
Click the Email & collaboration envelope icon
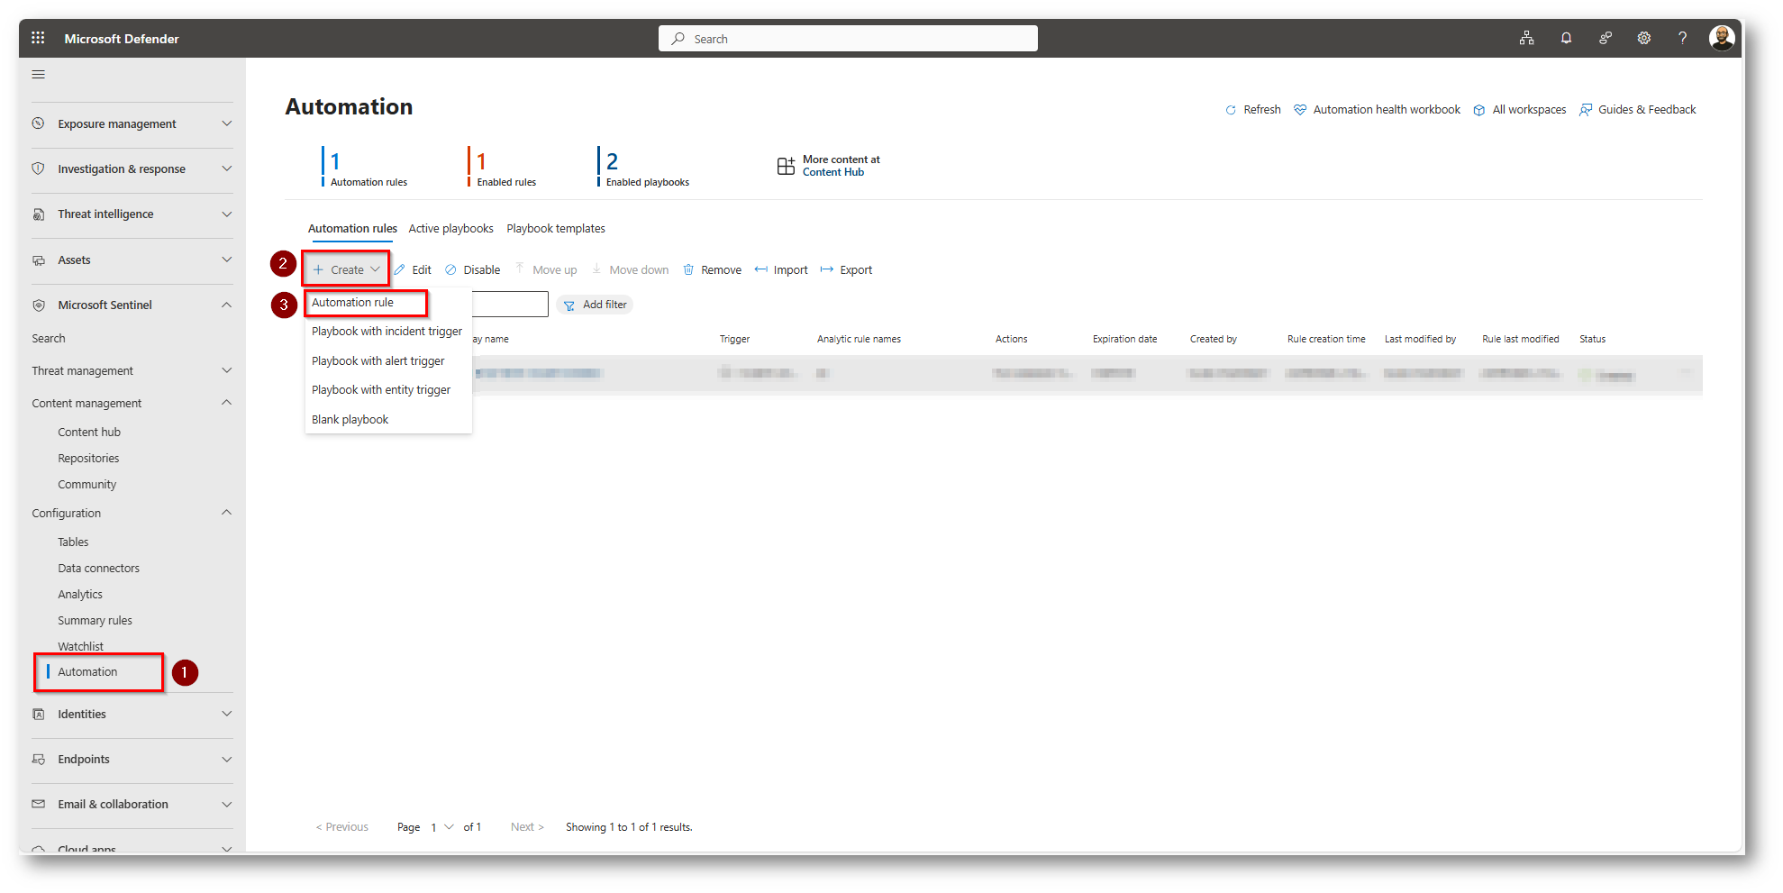tap(39, 805)
